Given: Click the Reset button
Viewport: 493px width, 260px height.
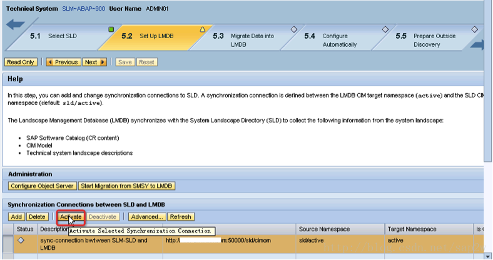Looking at the screenshot, I should coord(146,62).
